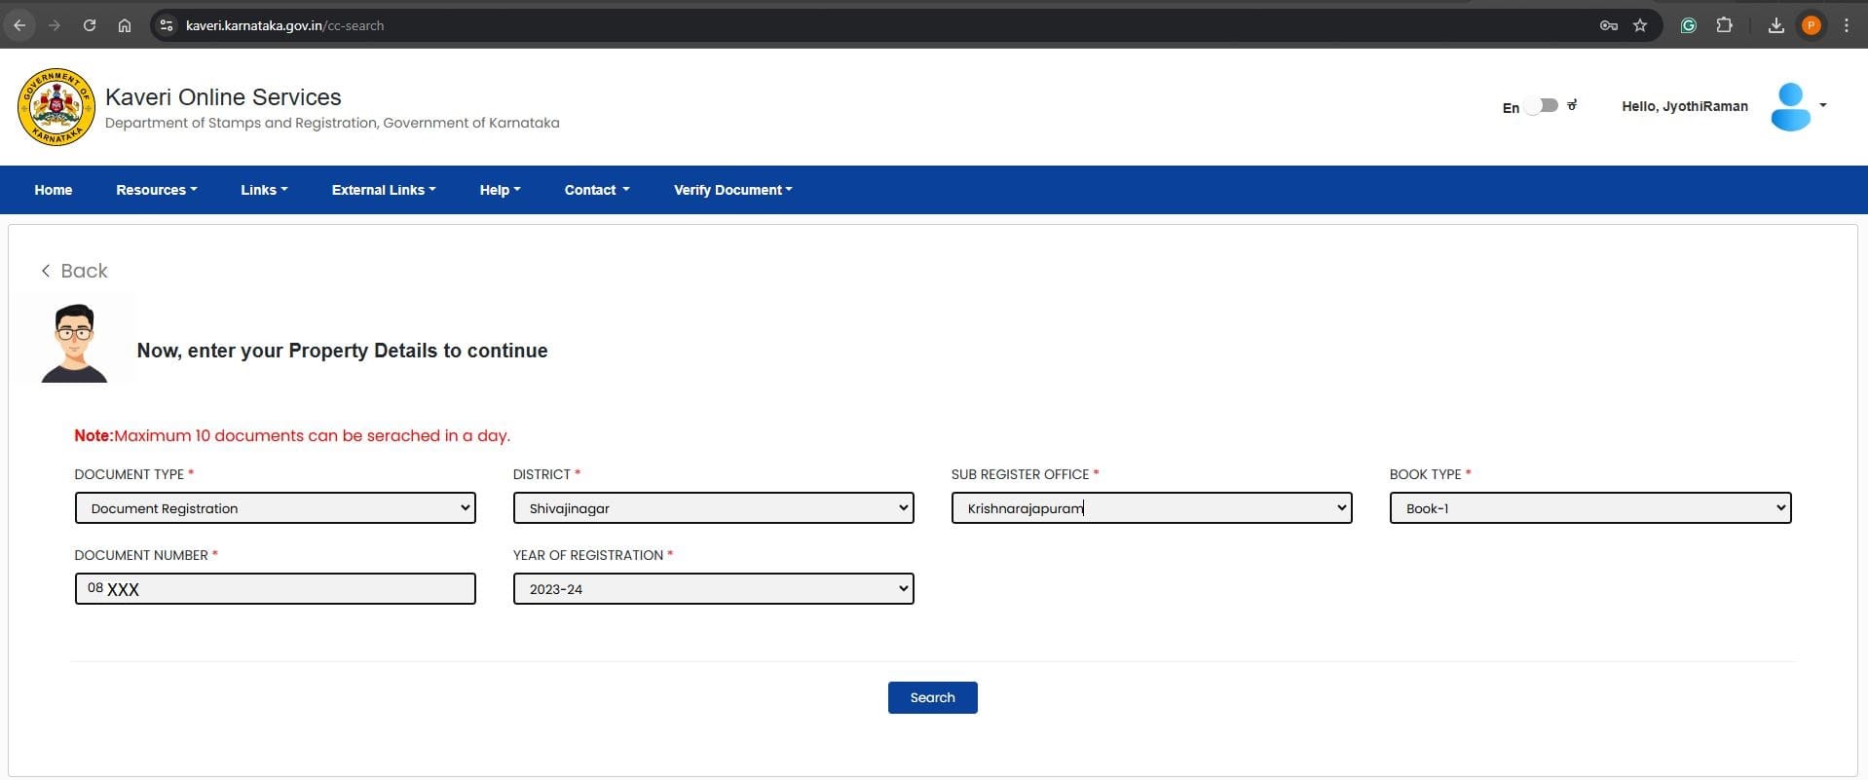Open the External Links menu
The height and width of the screenshot is (780, 1868).
pyautogui.click(x=383, y=190)
